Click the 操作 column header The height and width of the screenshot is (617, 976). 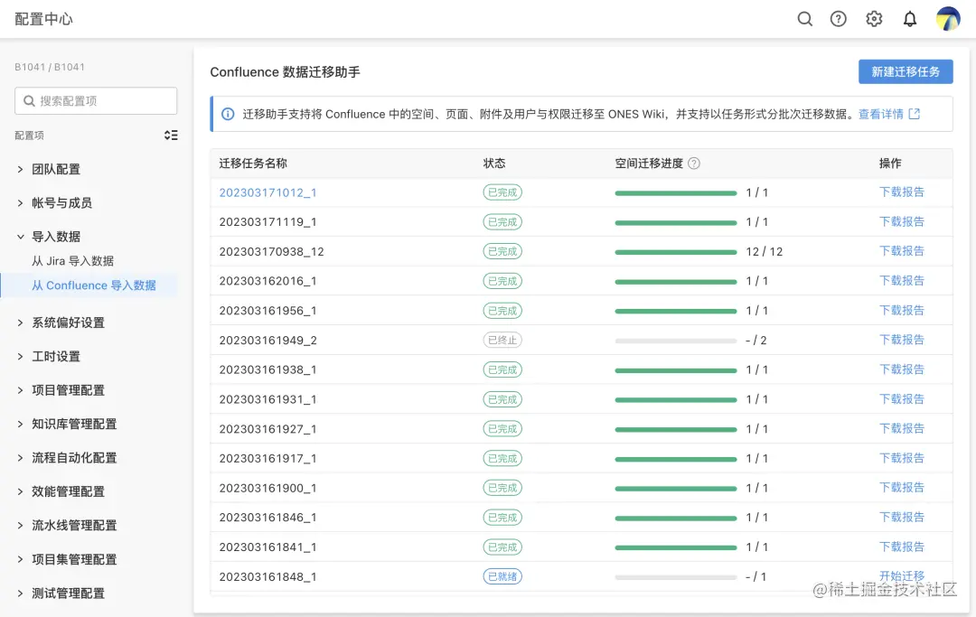tap(890, 164)
